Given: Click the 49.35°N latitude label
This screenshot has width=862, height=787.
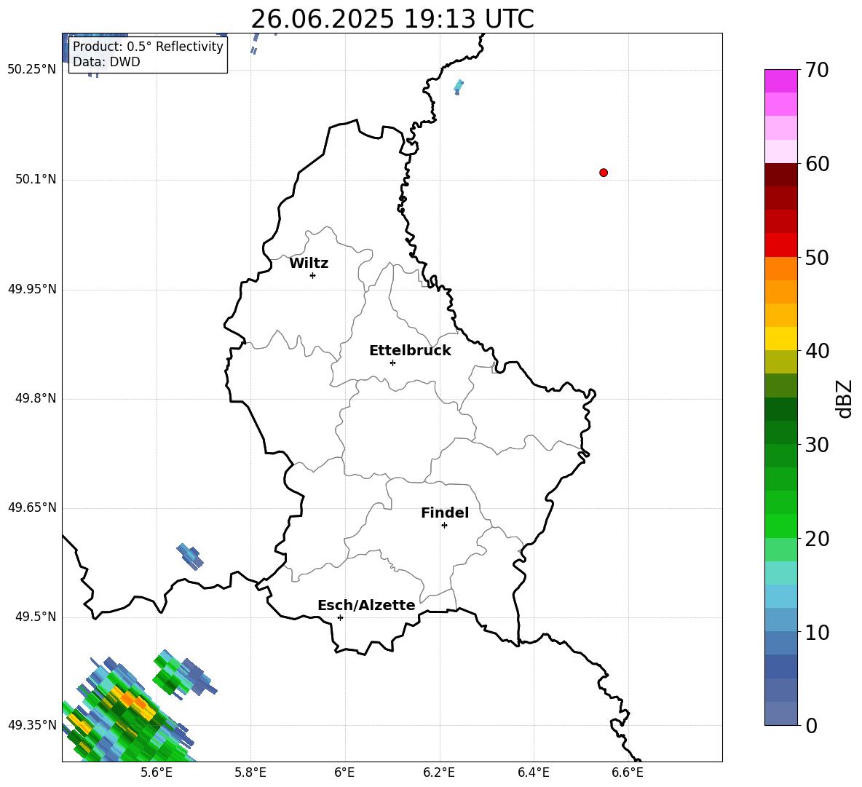Looking at the screenshot, I should coord(32,725).
